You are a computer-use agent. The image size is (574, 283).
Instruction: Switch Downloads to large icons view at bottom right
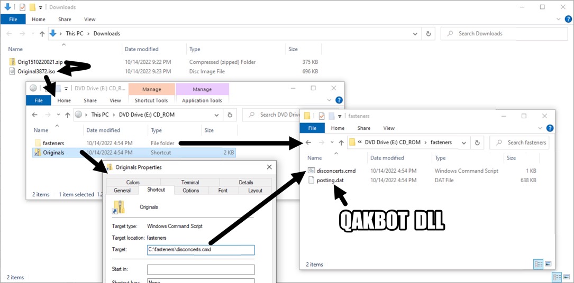click(x=566, y=277)
